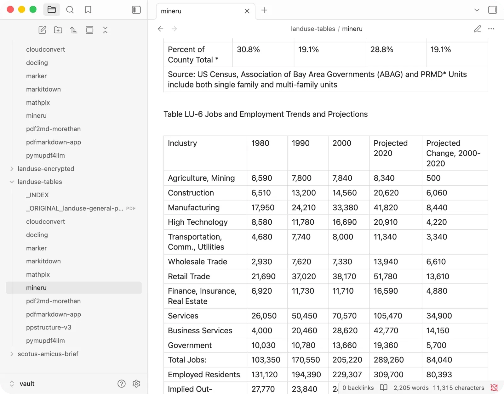Click High Technology row label
The height and width of the screenshot is (394, 504).
click(198, 222)
